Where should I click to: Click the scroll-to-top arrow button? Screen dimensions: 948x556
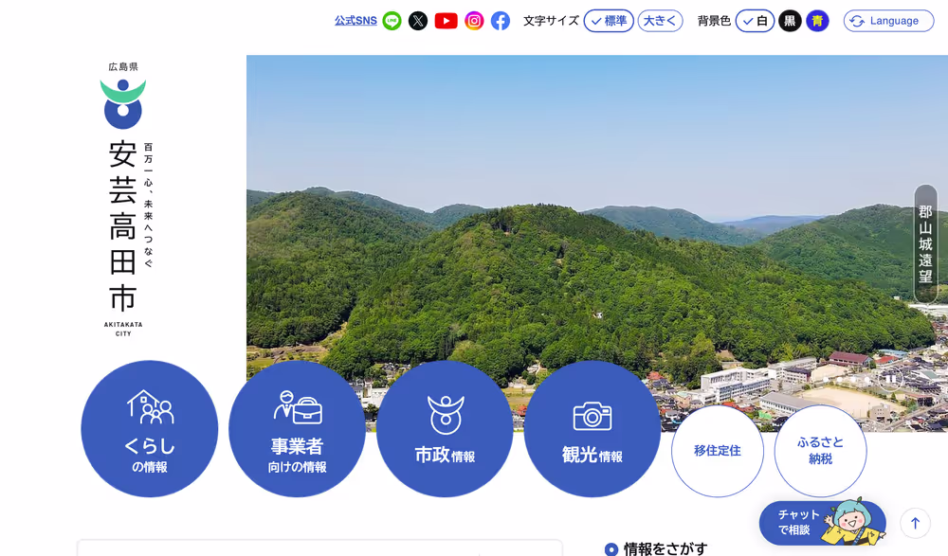coord(915,523)
